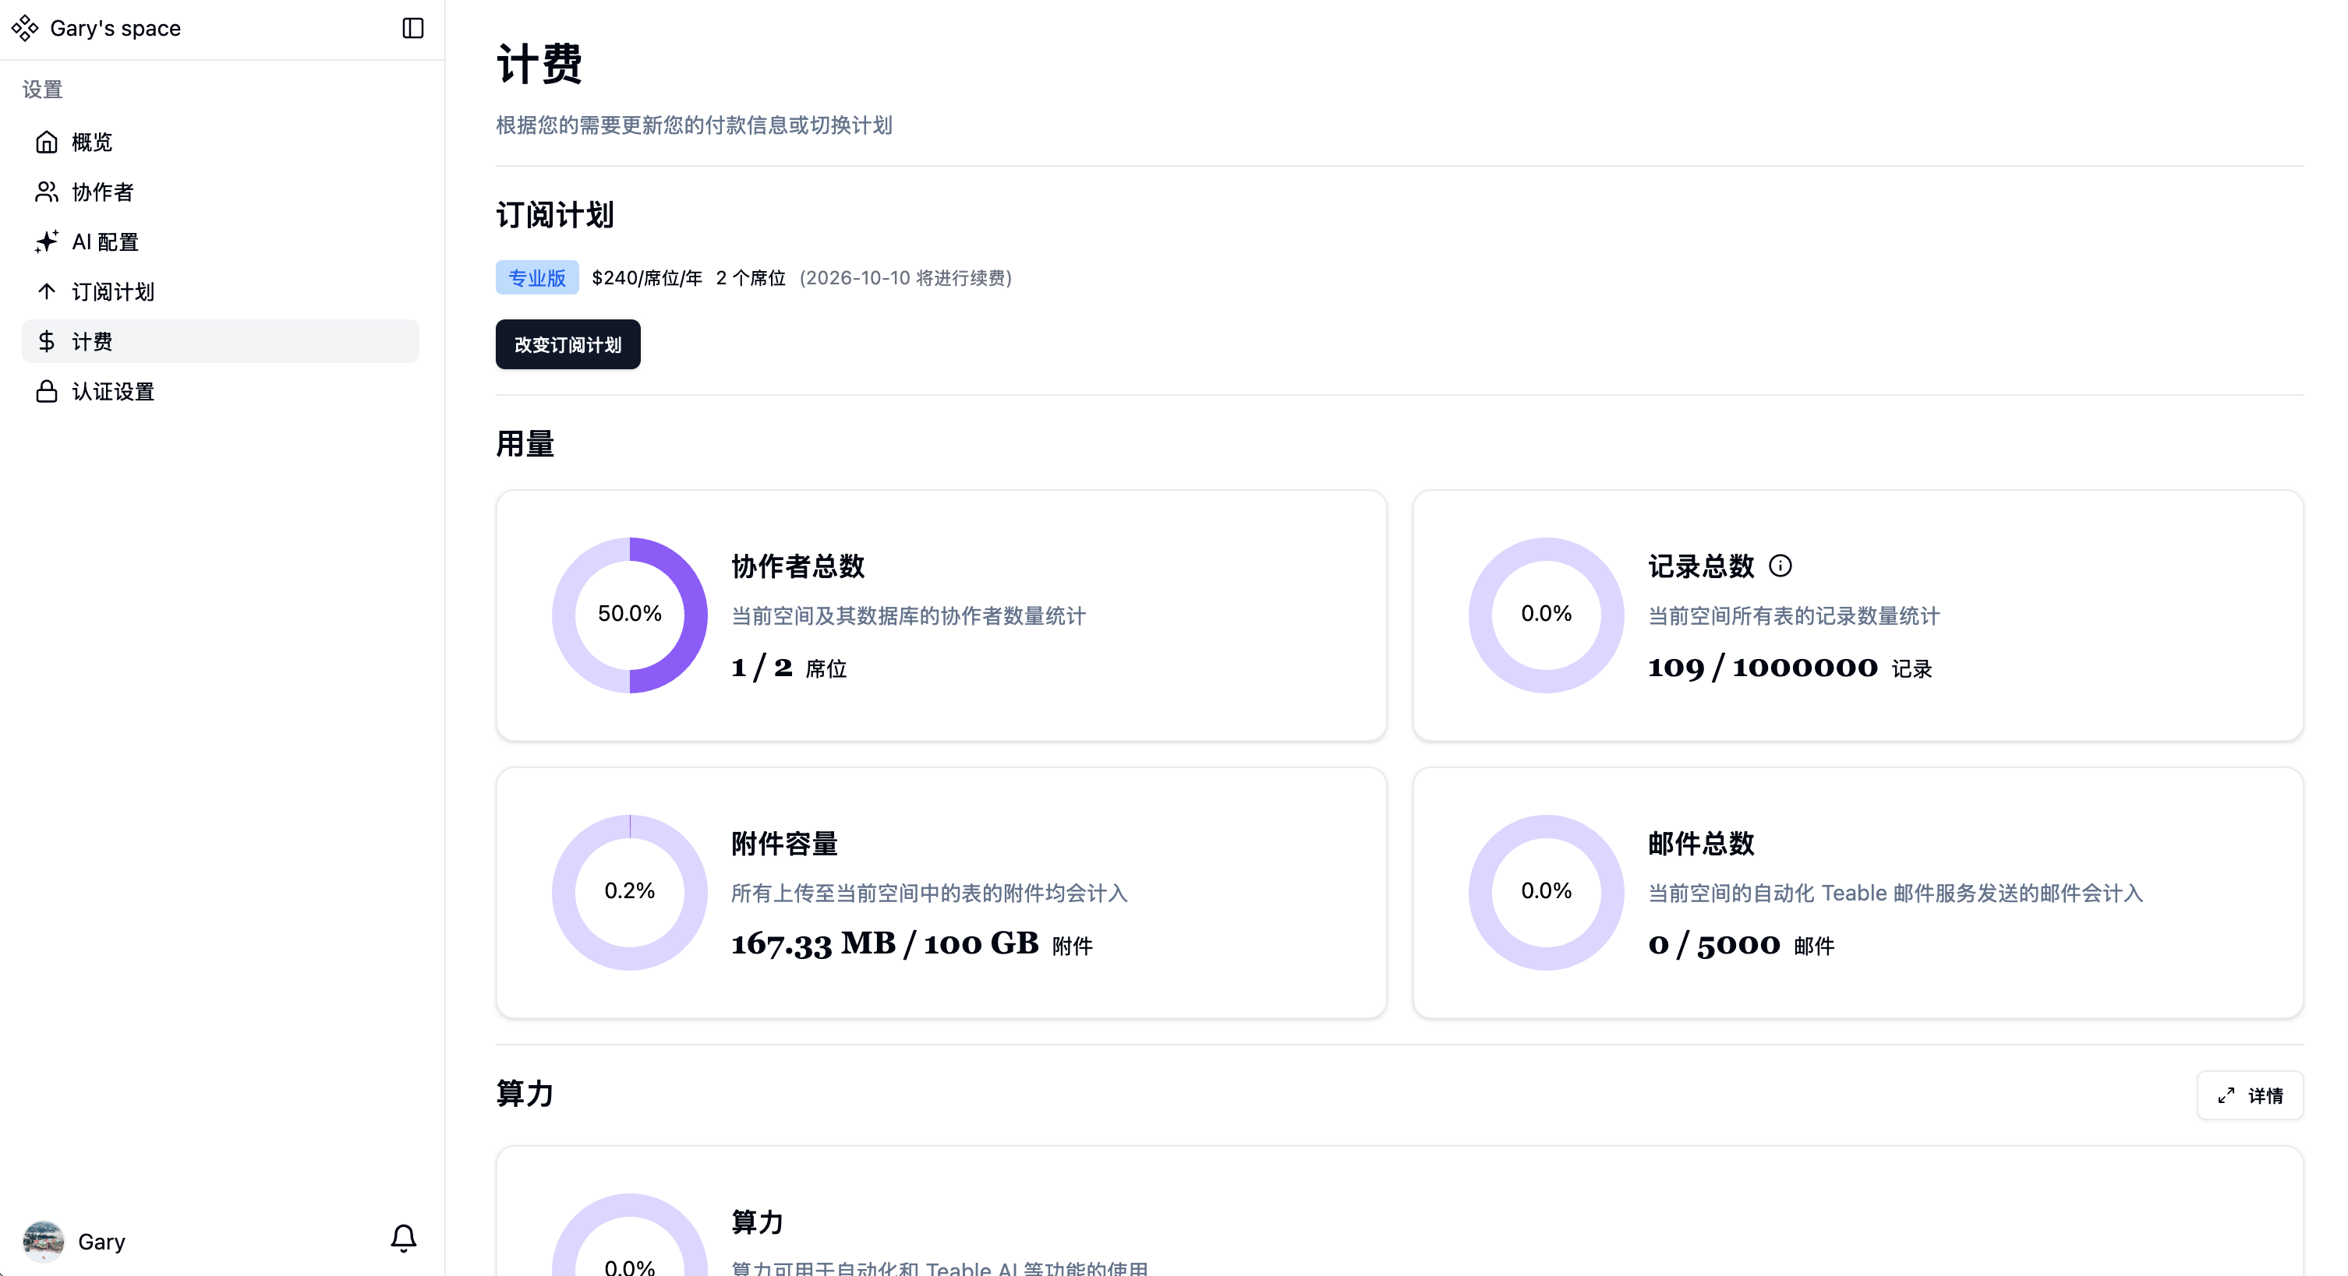Image resolution: width=2348 pixels, height=1276 pixels.
Task: Go to the AI 配置 settings page
Action: pos(104,241)
